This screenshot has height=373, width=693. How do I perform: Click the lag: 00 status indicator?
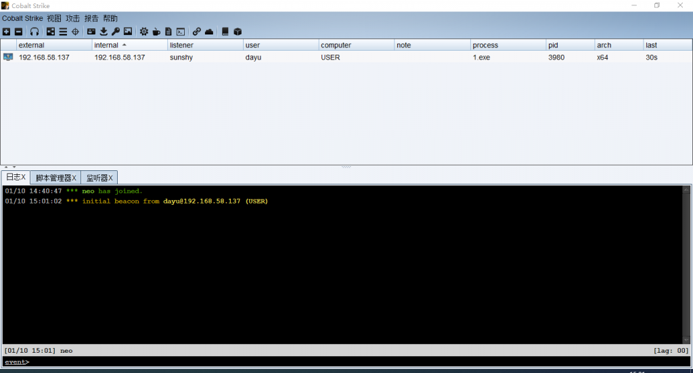coord(671,351)
